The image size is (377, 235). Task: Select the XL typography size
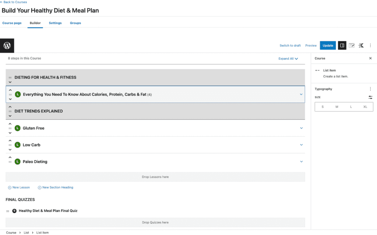click(365, 106)
